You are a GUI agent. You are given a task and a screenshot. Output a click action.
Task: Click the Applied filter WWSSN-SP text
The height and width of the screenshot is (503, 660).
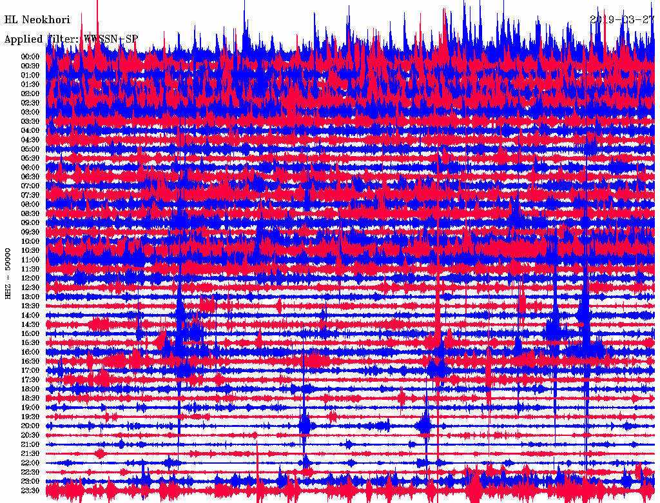point(71,39)
